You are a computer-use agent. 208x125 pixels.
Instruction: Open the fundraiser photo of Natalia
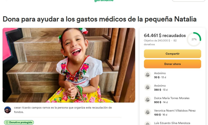coord(69,65)
